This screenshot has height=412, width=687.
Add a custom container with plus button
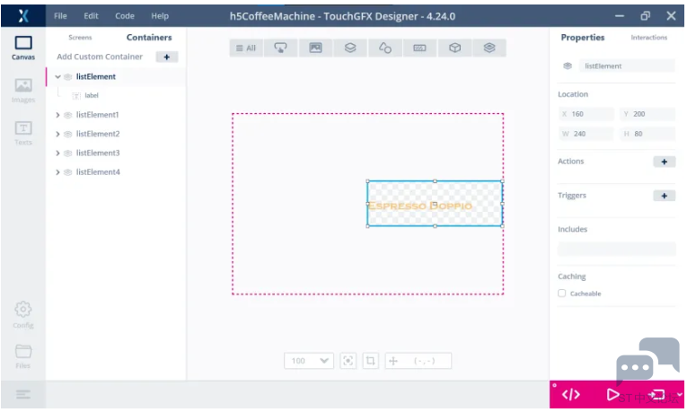(x=166, y=57)
